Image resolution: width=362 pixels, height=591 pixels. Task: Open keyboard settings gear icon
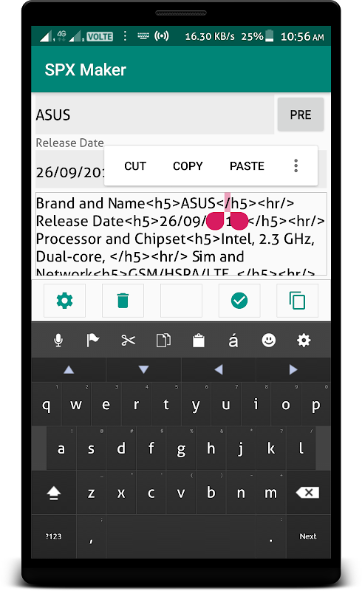(304, 341)
